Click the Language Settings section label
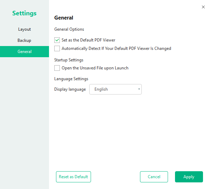The height and width of the screenshot is (189, 210). (71, 79)
